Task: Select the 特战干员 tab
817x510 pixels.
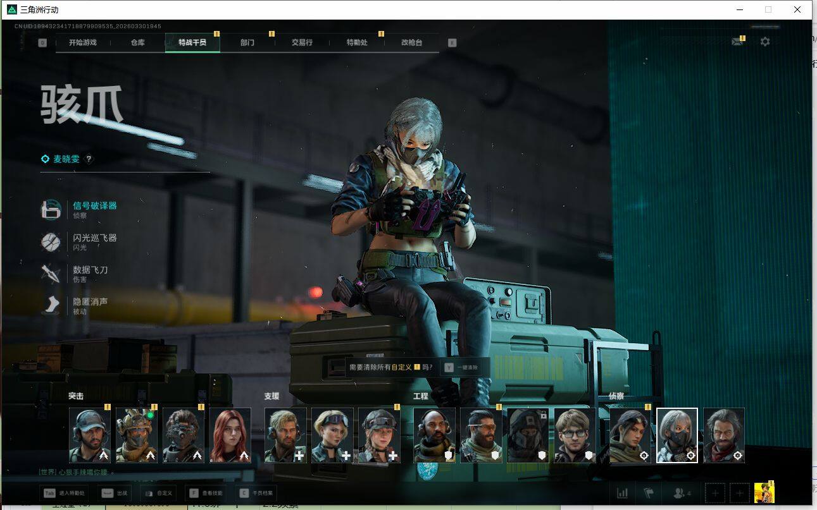Action: (x=192, y=43)
